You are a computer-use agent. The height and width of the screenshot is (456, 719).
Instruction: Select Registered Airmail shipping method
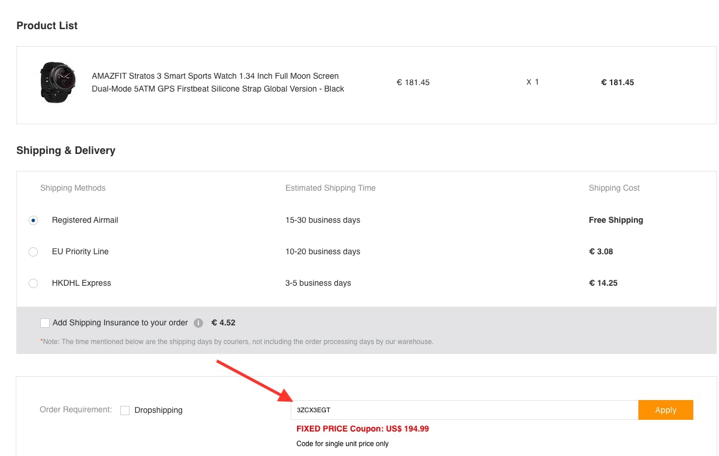click(x=33, y=220)
